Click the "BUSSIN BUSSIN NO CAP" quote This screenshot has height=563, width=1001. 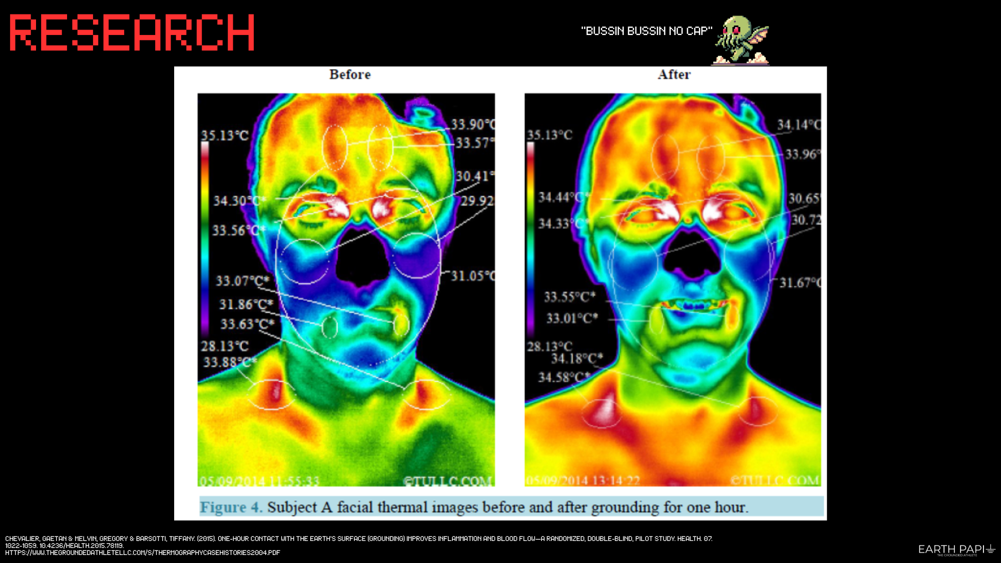click(646, 31)
